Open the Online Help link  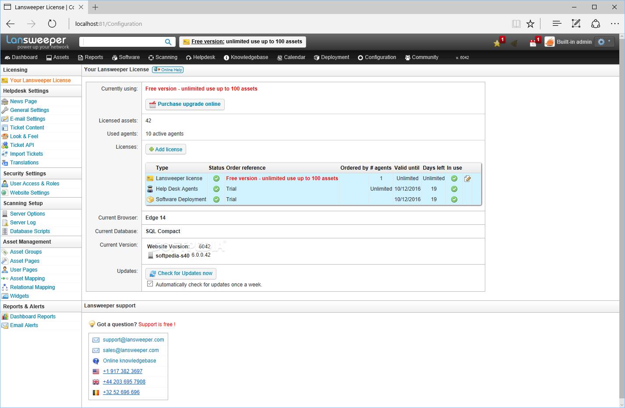[168, 70]
